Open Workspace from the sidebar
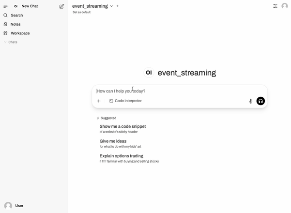Viewport: 291px width, 213px height. pos(20,33)
